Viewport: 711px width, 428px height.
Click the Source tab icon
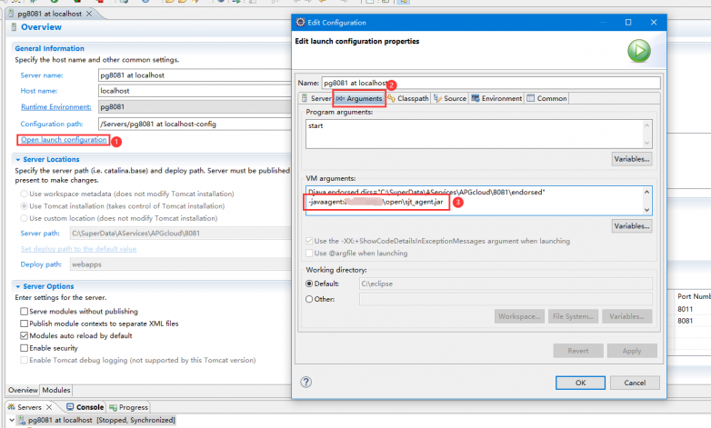click(x=437, y=98)
